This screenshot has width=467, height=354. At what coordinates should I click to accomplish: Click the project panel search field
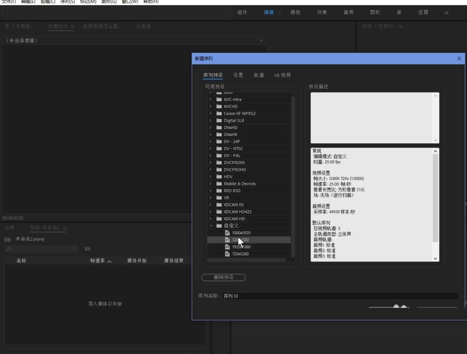(42, 249)
